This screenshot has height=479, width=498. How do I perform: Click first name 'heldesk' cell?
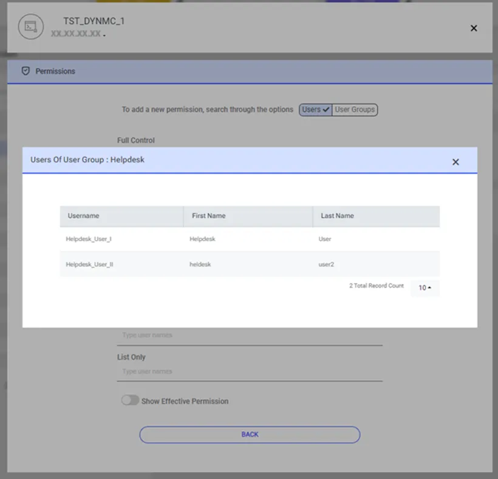200,264
